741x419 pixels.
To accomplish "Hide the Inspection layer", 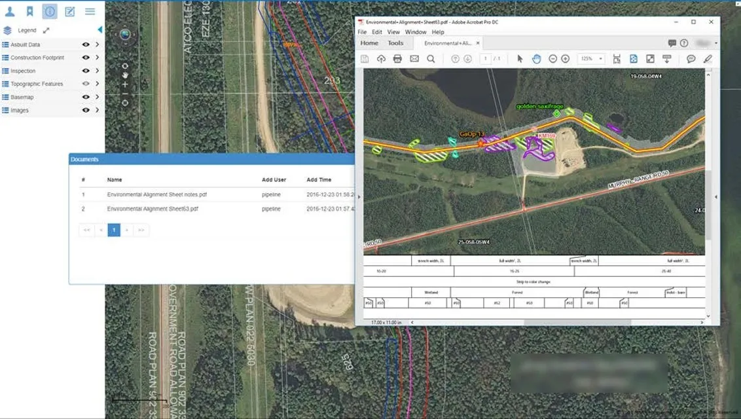I will click(x=86, y=71).
